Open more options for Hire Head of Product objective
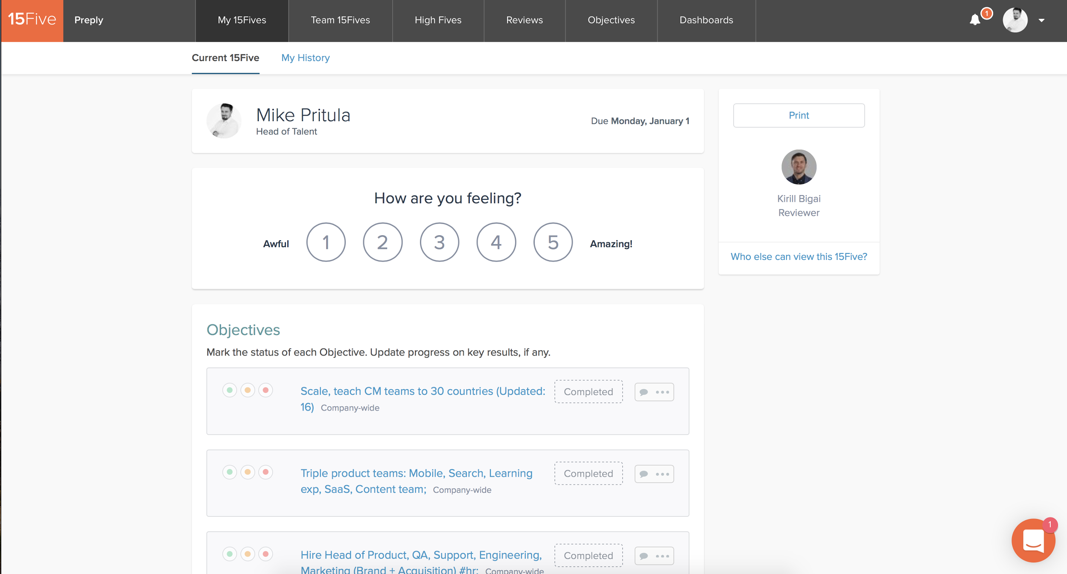This screenshot has width=1067, height=574. pyautogui.click(x=662, y=556)
